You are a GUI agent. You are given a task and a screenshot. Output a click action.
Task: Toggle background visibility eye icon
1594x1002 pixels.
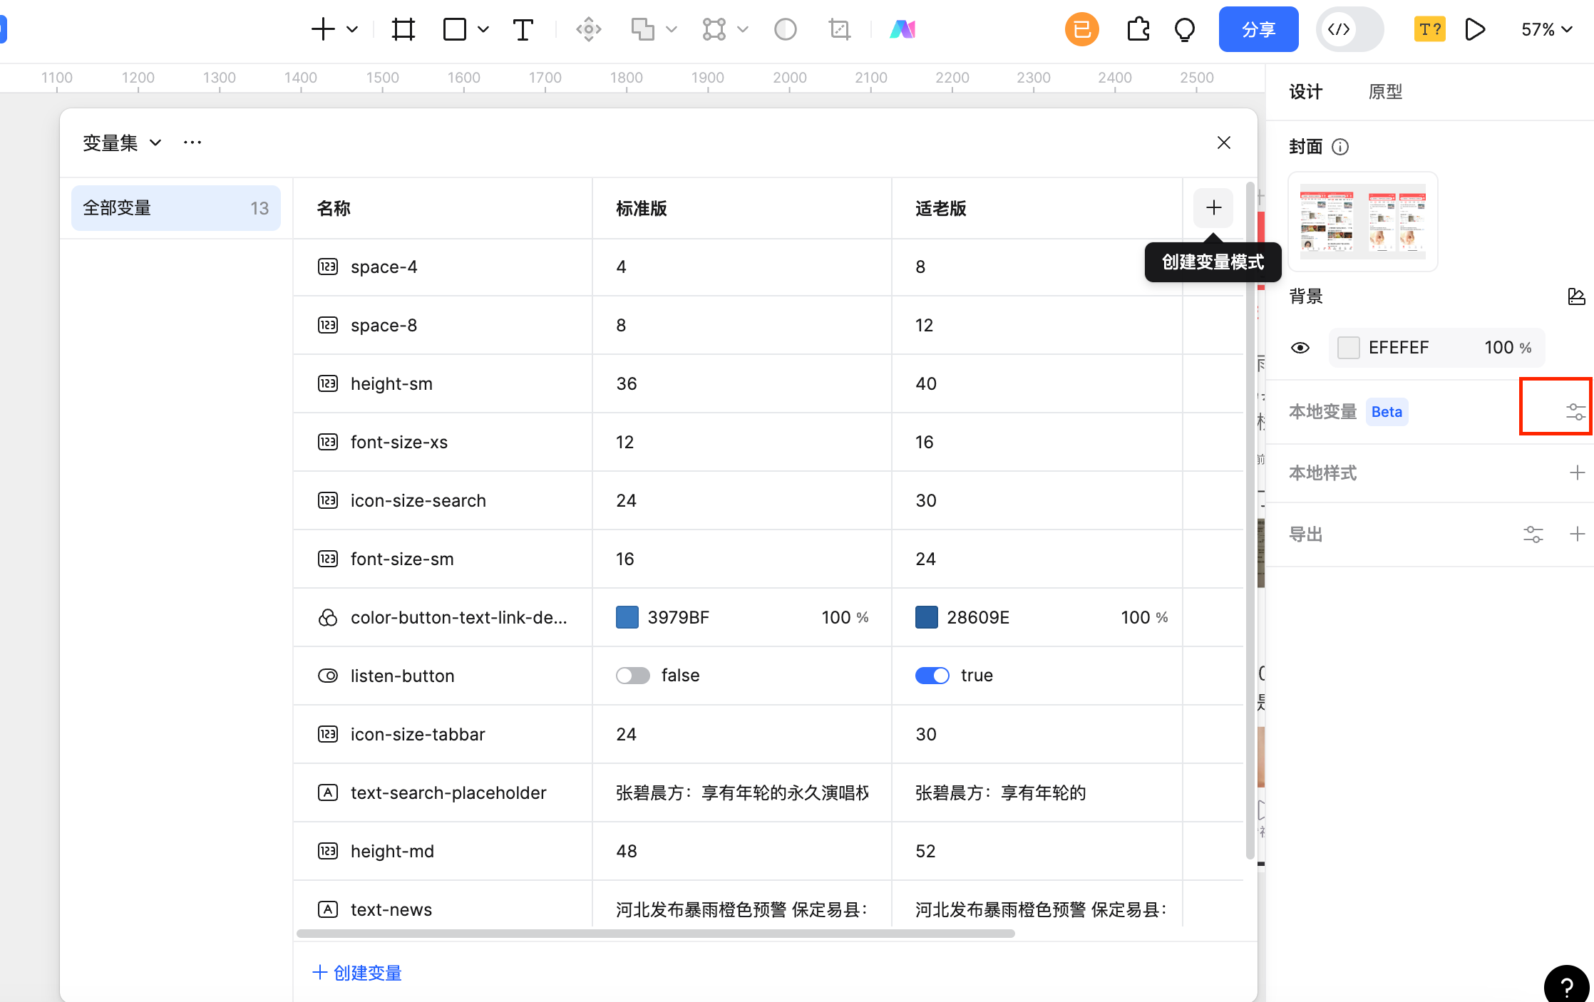point(1300,348)
